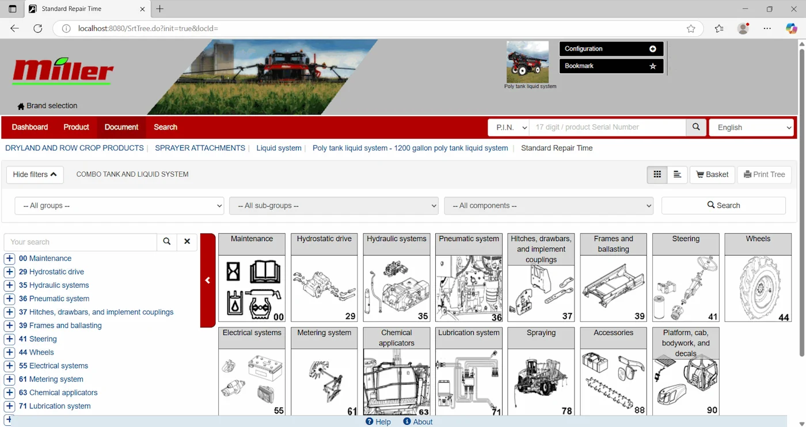
Task: Go to SPRAYER ATTACHMENTS breadcrumb
Action: 200,148
